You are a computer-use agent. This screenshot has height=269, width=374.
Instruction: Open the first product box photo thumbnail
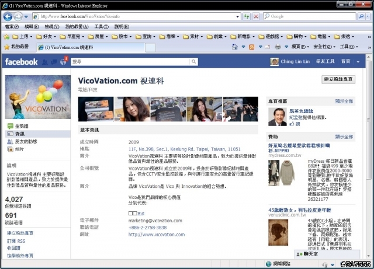(x=96, y=109)
